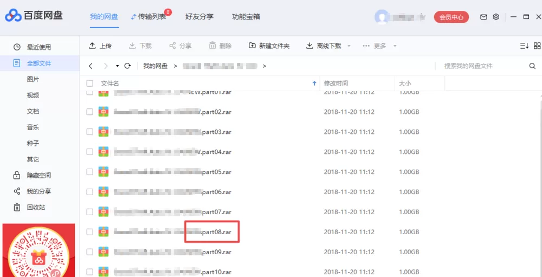Image resolution: width=542 pixels, height=277 pixels.
Task: Open 隐藏空间 in sidebar
Action: pyautogui.click(x=39, y=175)
